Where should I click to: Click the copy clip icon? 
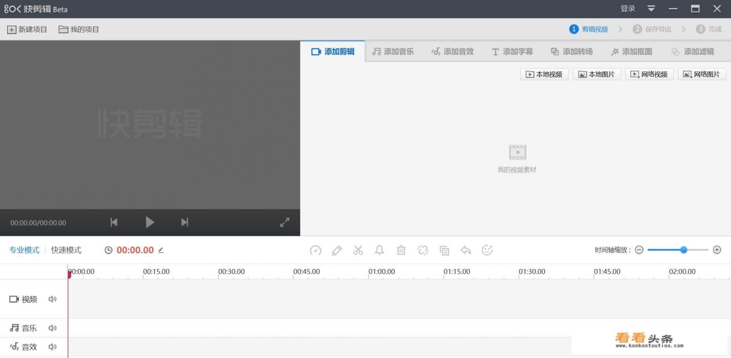click(x=444, y=250)
